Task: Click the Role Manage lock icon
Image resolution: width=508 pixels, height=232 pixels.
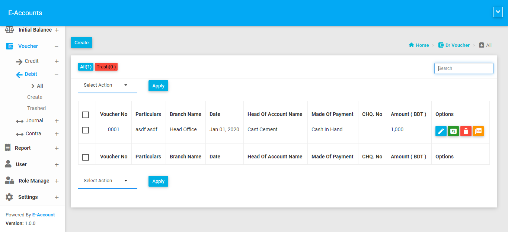Action: [9, 181]
